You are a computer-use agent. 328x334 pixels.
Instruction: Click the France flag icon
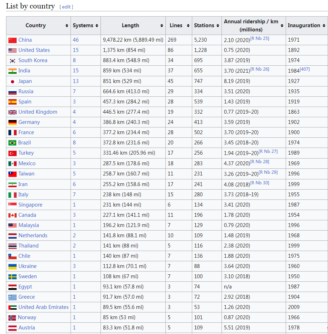click(x=12, y=133)
